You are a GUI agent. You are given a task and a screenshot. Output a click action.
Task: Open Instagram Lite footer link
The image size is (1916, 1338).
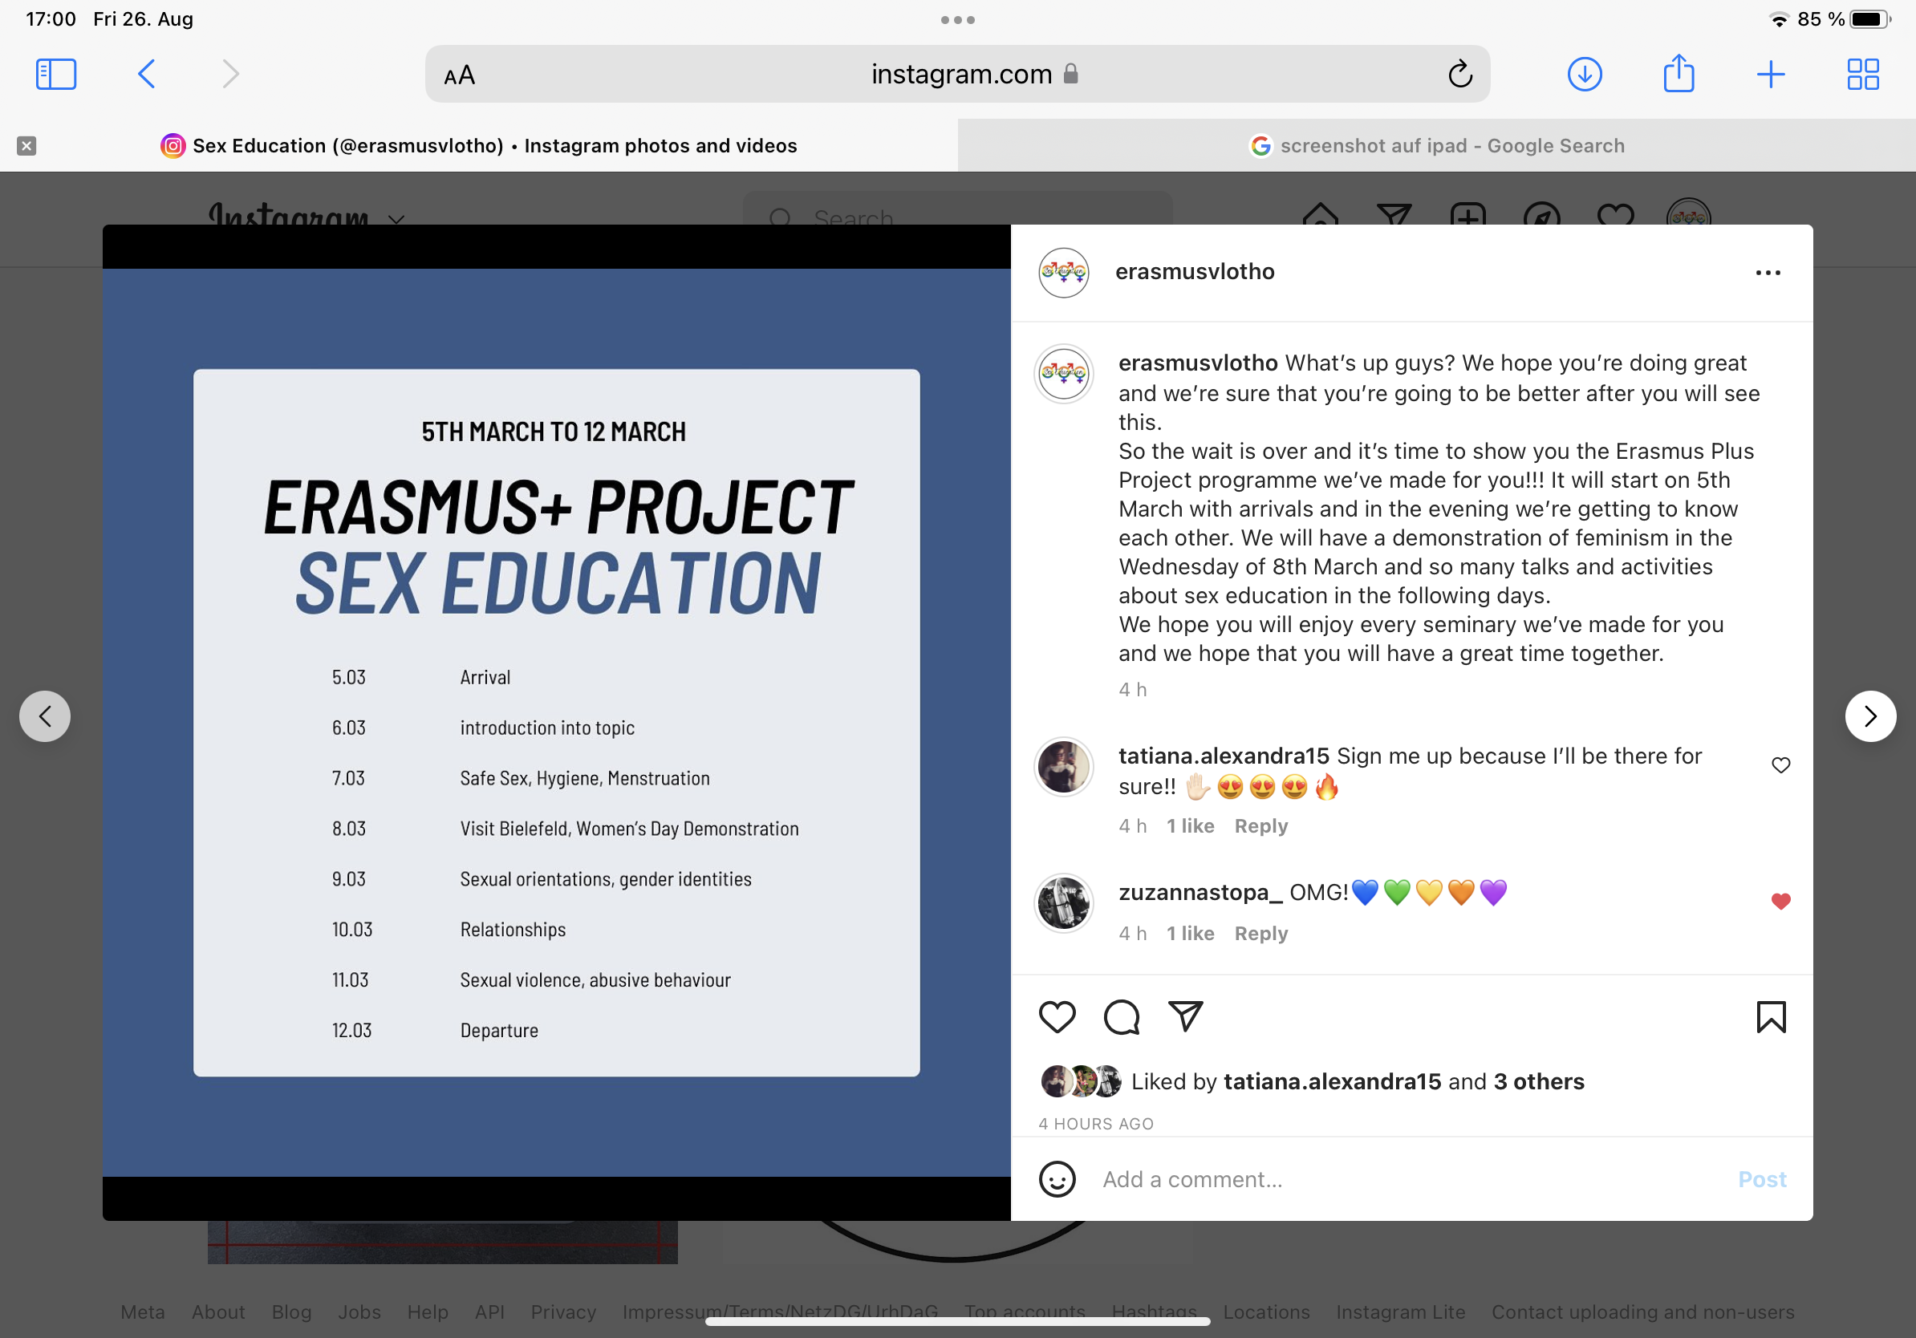pos(1400,1312)
